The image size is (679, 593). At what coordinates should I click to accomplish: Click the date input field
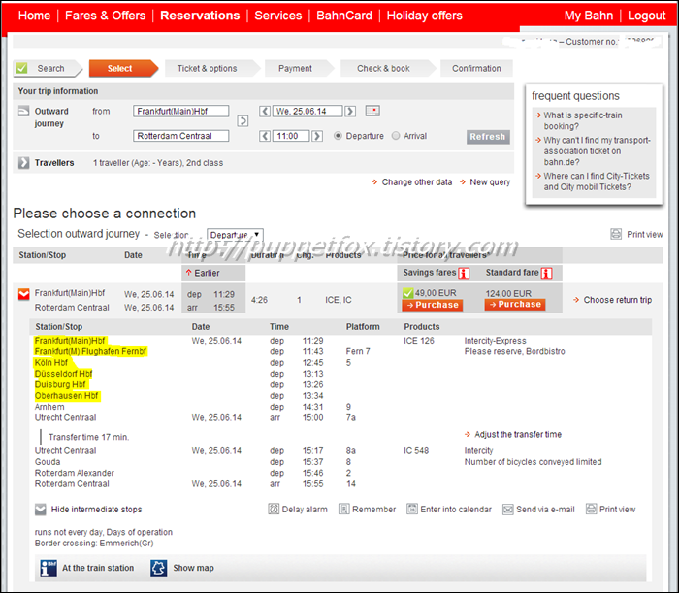click(x=307, y=111)
